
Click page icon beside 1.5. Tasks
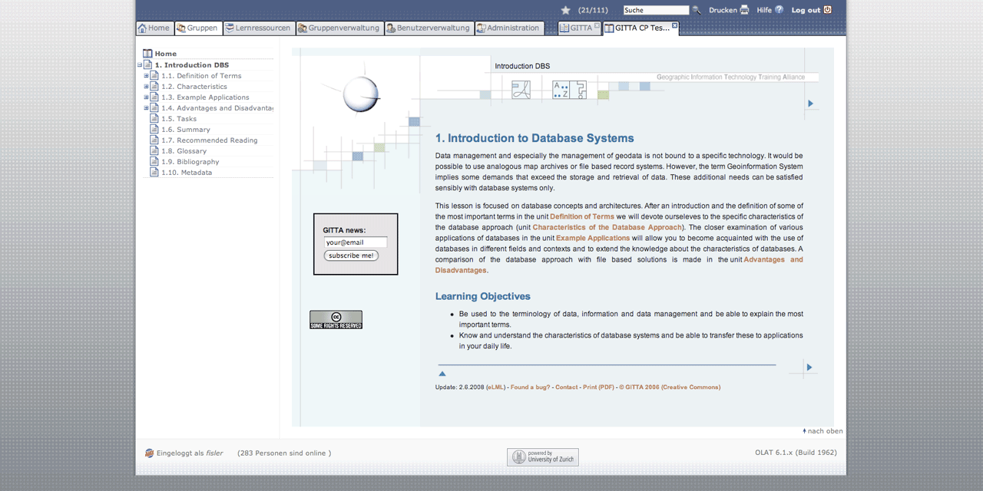point(154,119)
